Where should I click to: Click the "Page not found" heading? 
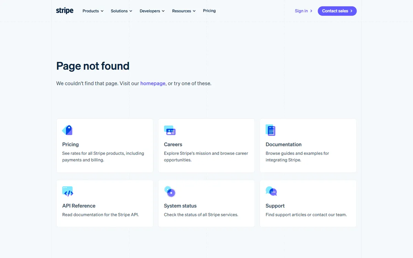coord(93,66)
